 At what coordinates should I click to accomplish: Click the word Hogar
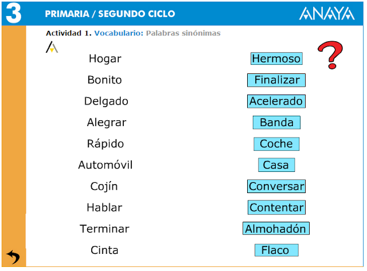(x=105, y=58)
